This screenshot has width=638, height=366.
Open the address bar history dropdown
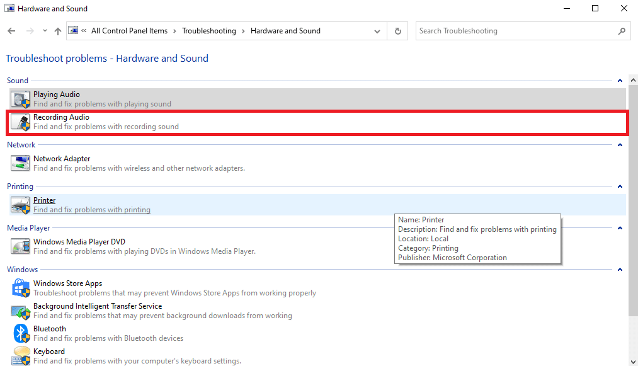point(377,31)
